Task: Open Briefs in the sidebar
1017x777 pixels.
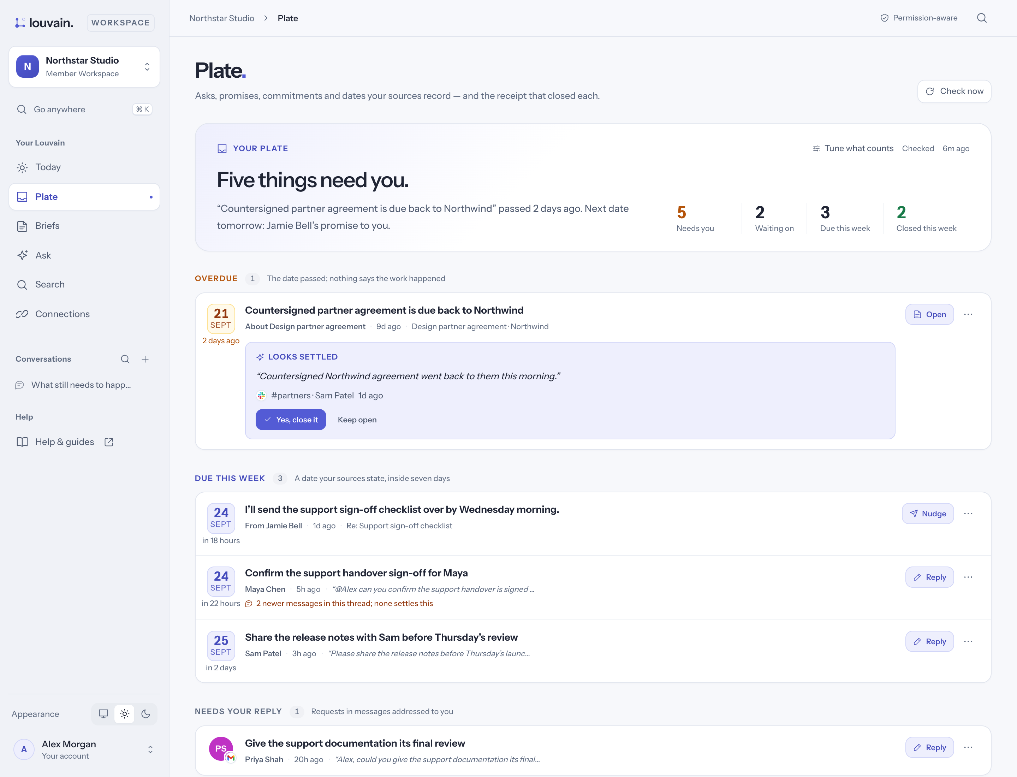Action: pyautogui.click(x=84, y=226)
